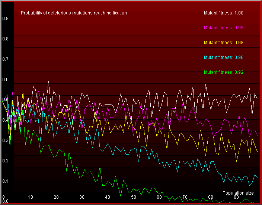This screenshot has height=205, width=262.
Task: Select the 50 tick on the x-axis
Action: coord(133,197)
